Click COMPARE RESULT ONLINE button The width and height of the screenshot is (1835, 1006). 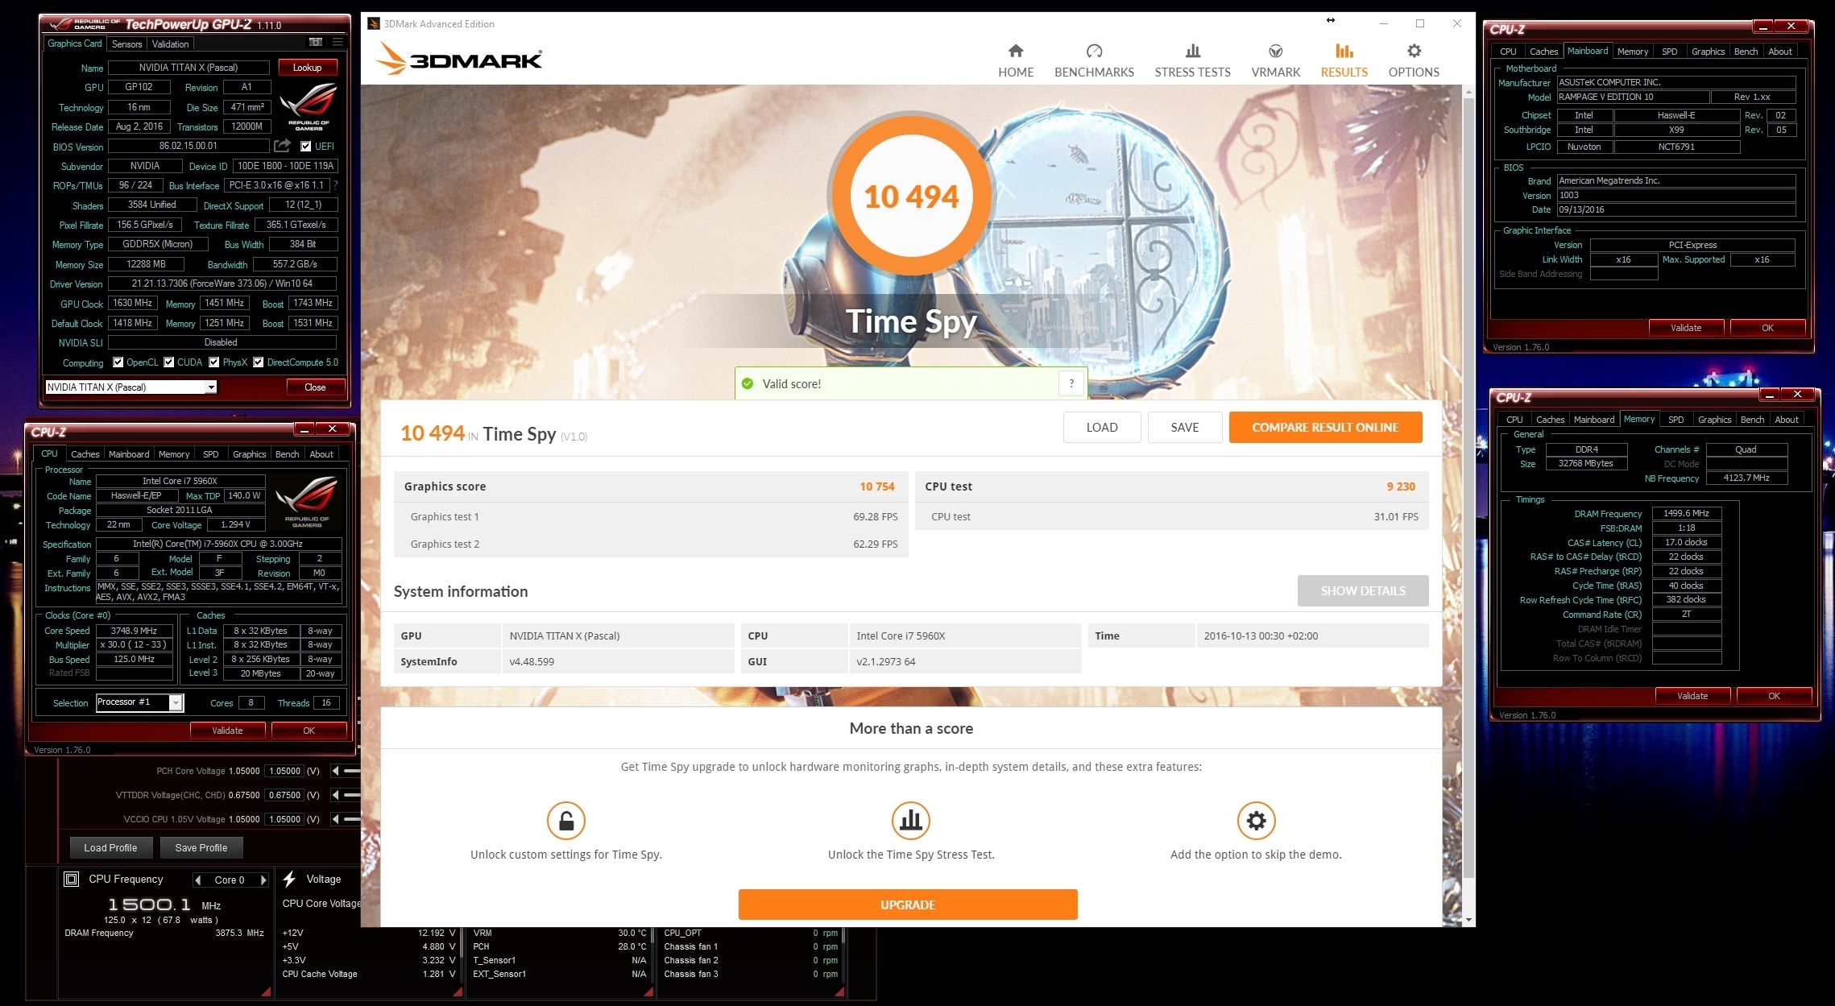tap(1325, 428)
